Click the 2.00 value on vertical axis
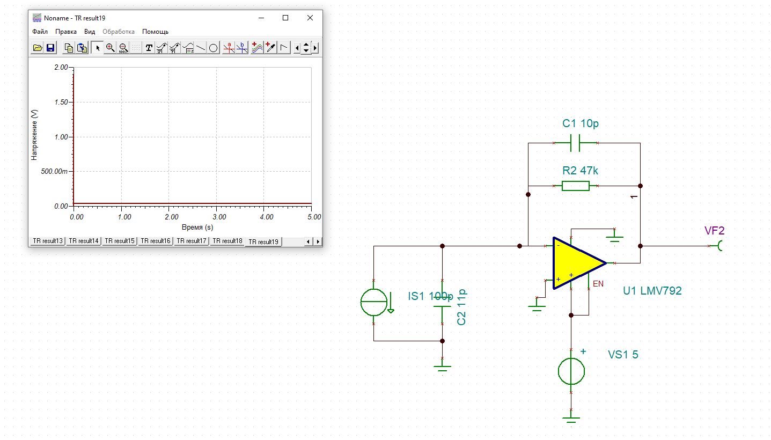 (61, 68)
